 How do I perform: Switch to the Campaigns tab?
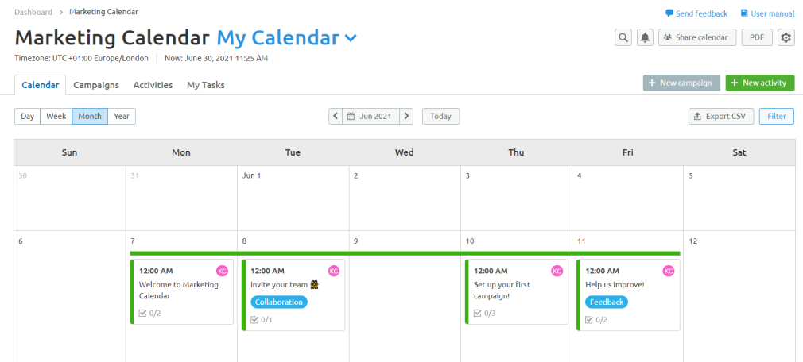tap(96, 85)
